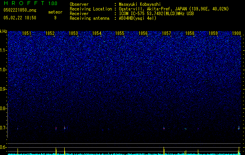Click the Observer label
This screenshot has height=155, width=245.
[x=79, y=4]
